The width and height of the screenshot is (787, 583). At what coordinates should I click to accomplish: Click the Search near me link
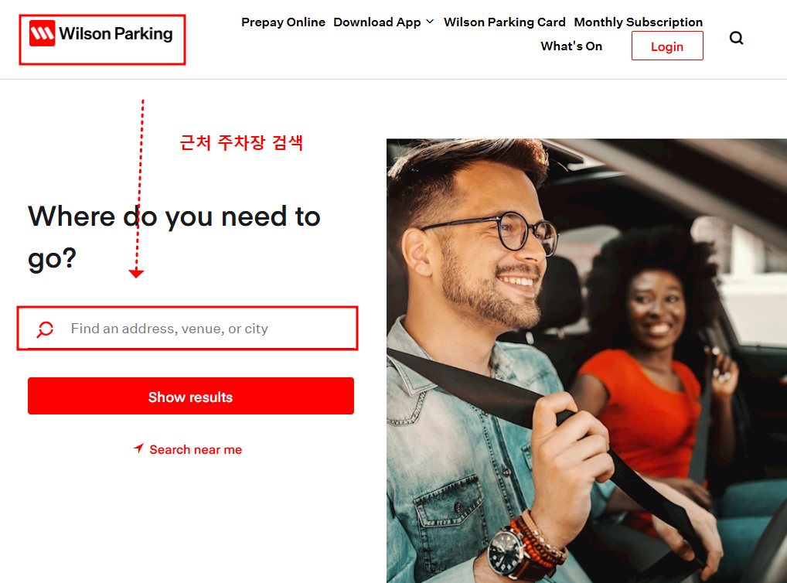[196, 449]
